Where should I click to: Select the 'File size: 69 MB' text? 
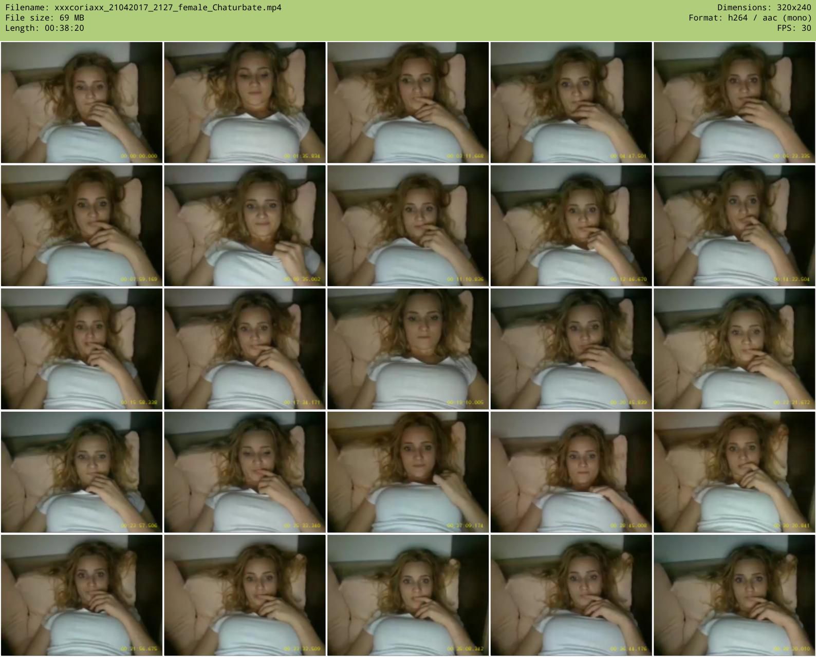point(45,18)
